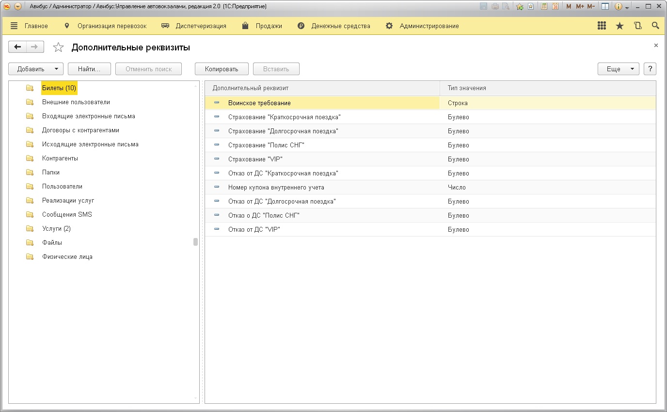Open the calendar icon in title bar
The image size is (667, 412).
pos(555,7)
